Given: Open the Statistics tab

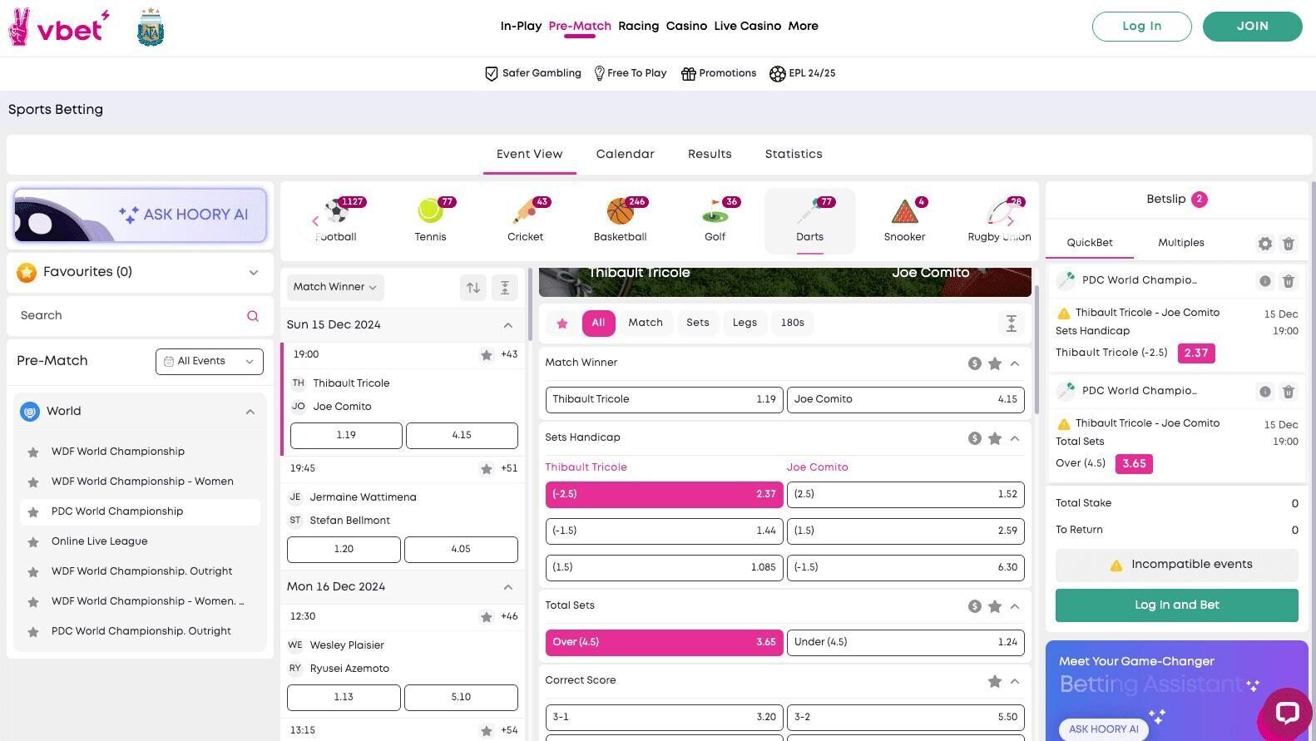Looking at the screenshot, I should (x=794, y=155).
